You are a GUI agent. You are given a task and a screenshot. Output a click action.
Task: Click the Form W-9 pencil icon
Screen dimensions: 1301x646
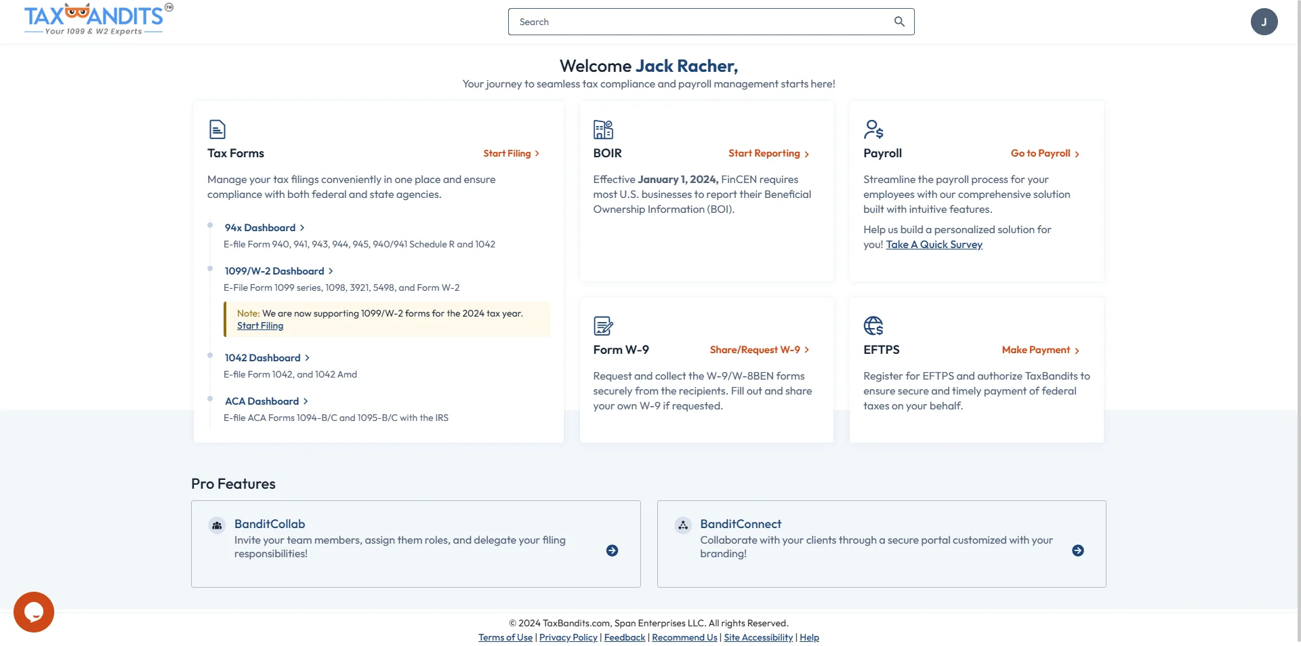603,325
